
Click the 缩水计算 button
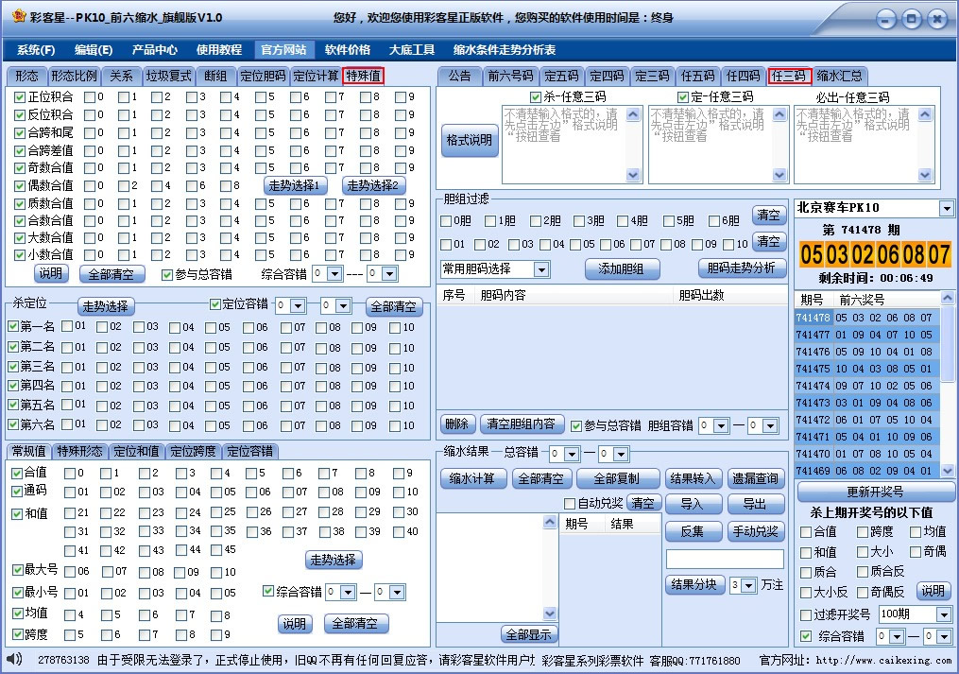click(471, 479)
